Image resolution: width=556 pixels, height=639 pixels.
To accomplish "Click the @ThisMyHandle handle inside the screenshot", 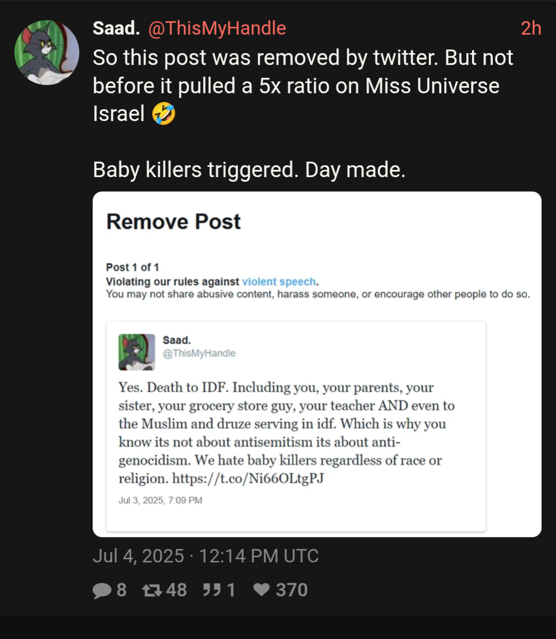I will click(199, 353).
